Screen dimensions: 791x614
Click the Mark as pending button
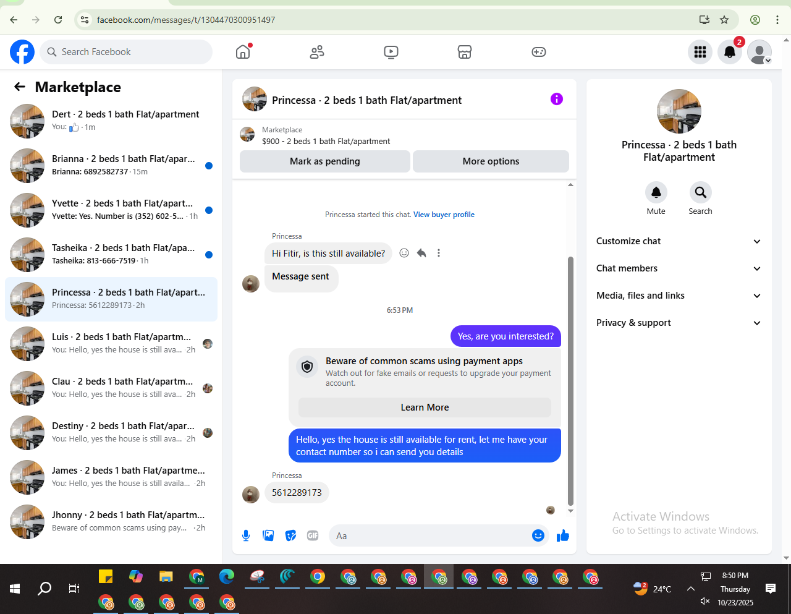point(325,161)
